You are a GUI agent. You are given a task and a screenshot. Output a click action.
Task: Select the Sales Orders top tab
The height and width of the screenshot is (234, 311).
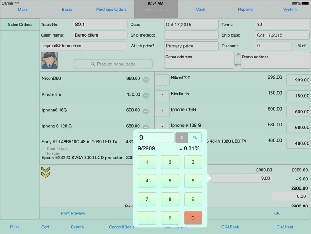pos(156,9)
